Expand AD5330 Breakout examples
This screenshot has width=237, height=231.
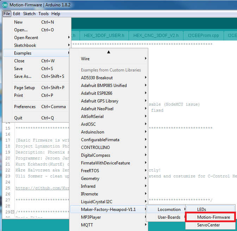tap(109, 78)
